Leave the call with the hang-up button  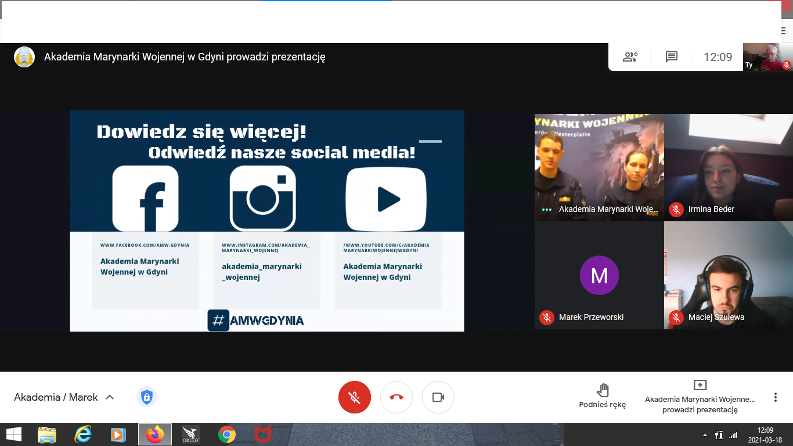tap(396, 397)
